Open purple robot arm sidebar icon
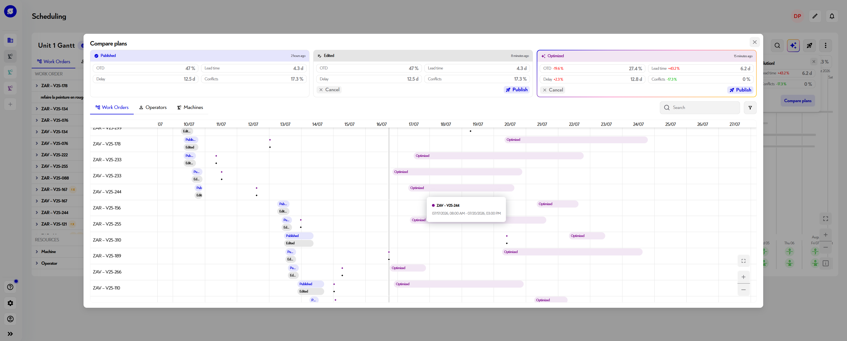This screenshot has height=341, width=847. click(10, 88)
